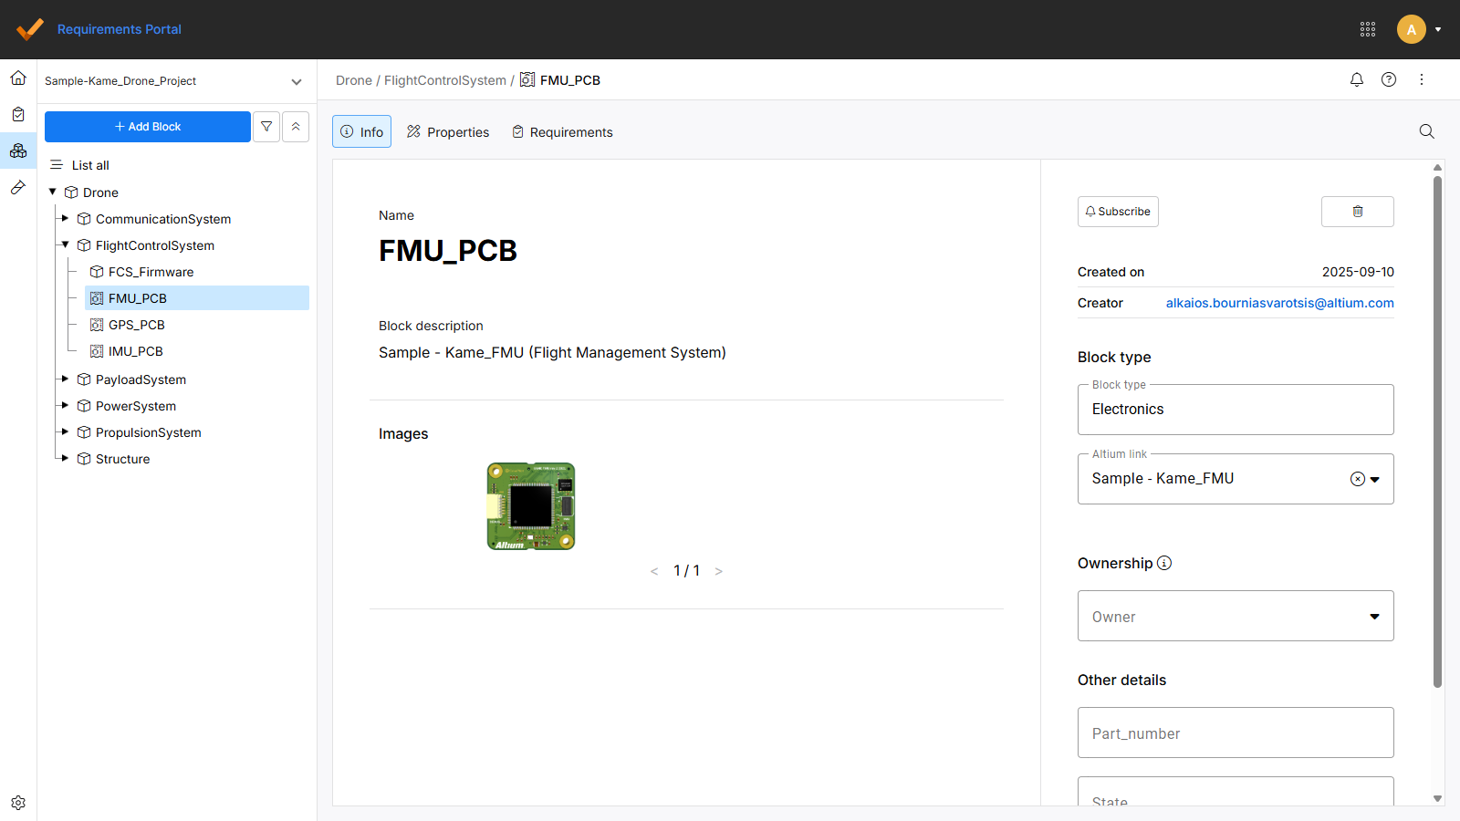Expand the PayloadSystem tree node
The height and width of the screenshot is (821, 1460).
tap(65, 379)
